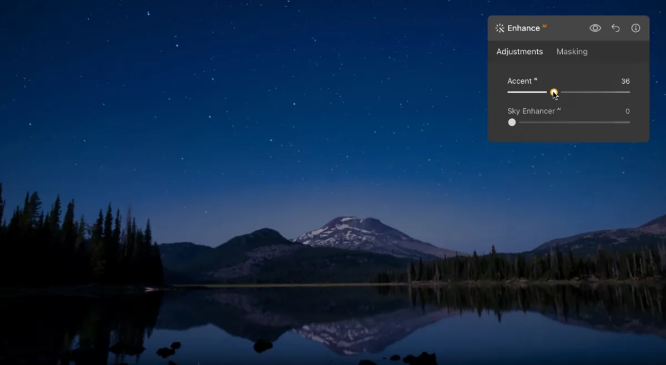Click the Enhance panel title text

[x=524, y=28]
